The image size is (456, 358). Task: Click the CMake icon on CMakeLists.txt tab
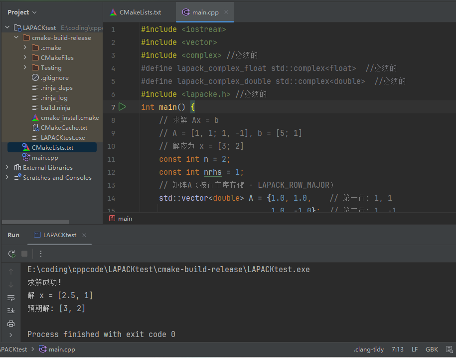click(x=113, y=12)
